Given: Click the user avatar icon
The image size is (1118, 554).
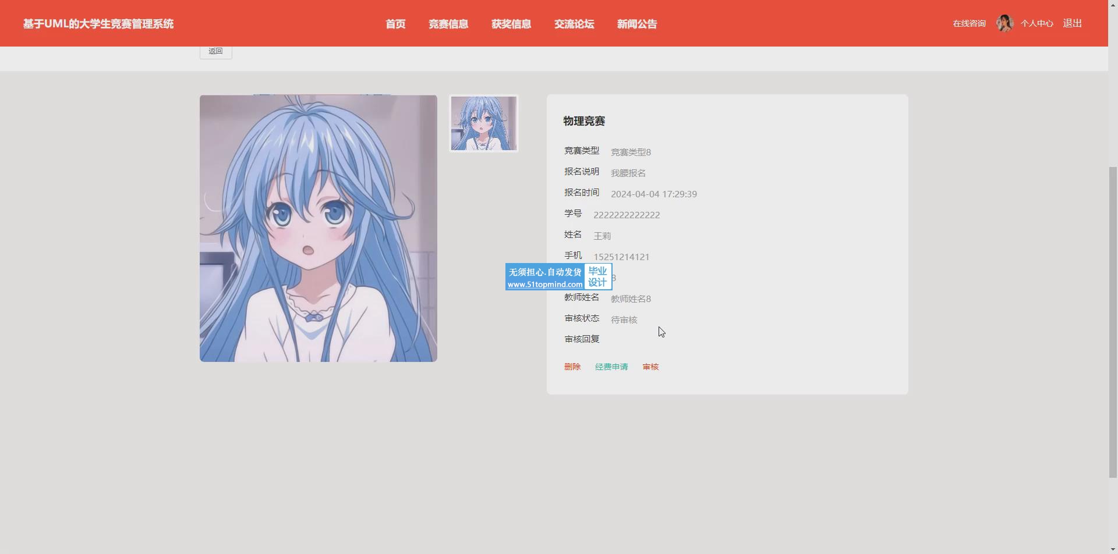Looking at the screenshot, I should pyautogui.click(x=1004, y=23).
